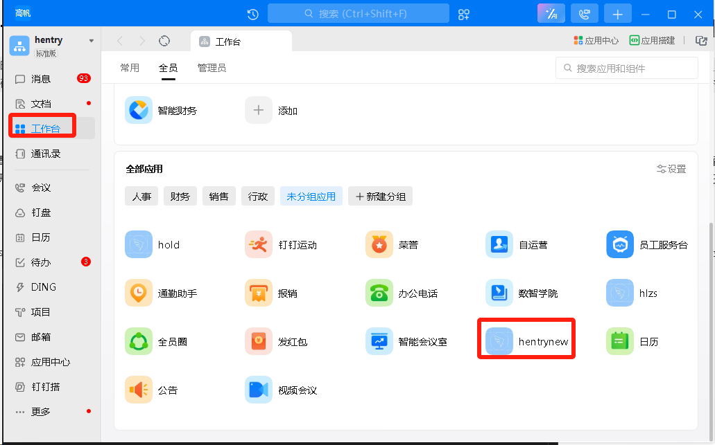Open 发红包 app
Image resolution: width=715 pixels, height=445 pixels.
tap(259, 341)
